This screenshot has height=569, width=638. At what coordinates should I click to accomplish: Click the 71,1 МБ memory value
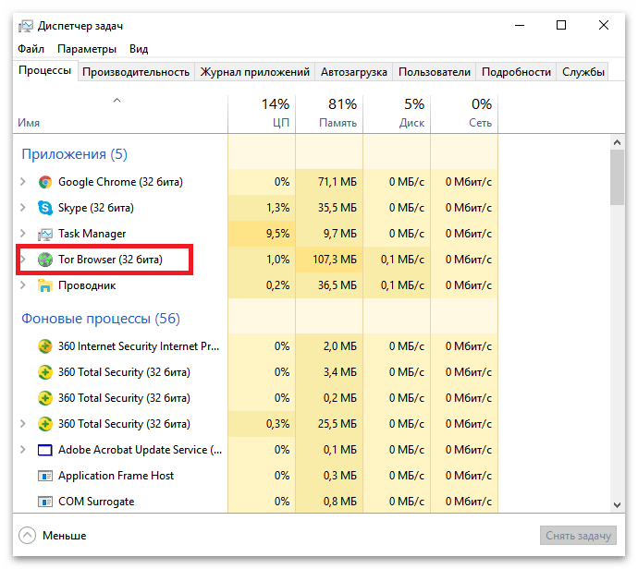click(x=337, y=182)
